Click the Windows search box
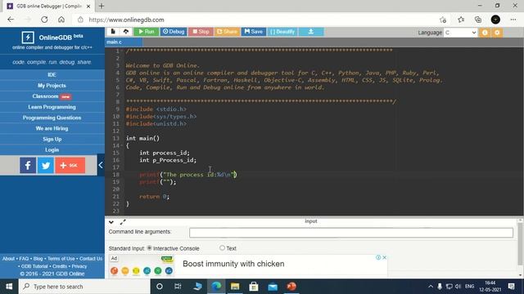The height and width of the screenshot is (294, 524). (x=84, y=287)
